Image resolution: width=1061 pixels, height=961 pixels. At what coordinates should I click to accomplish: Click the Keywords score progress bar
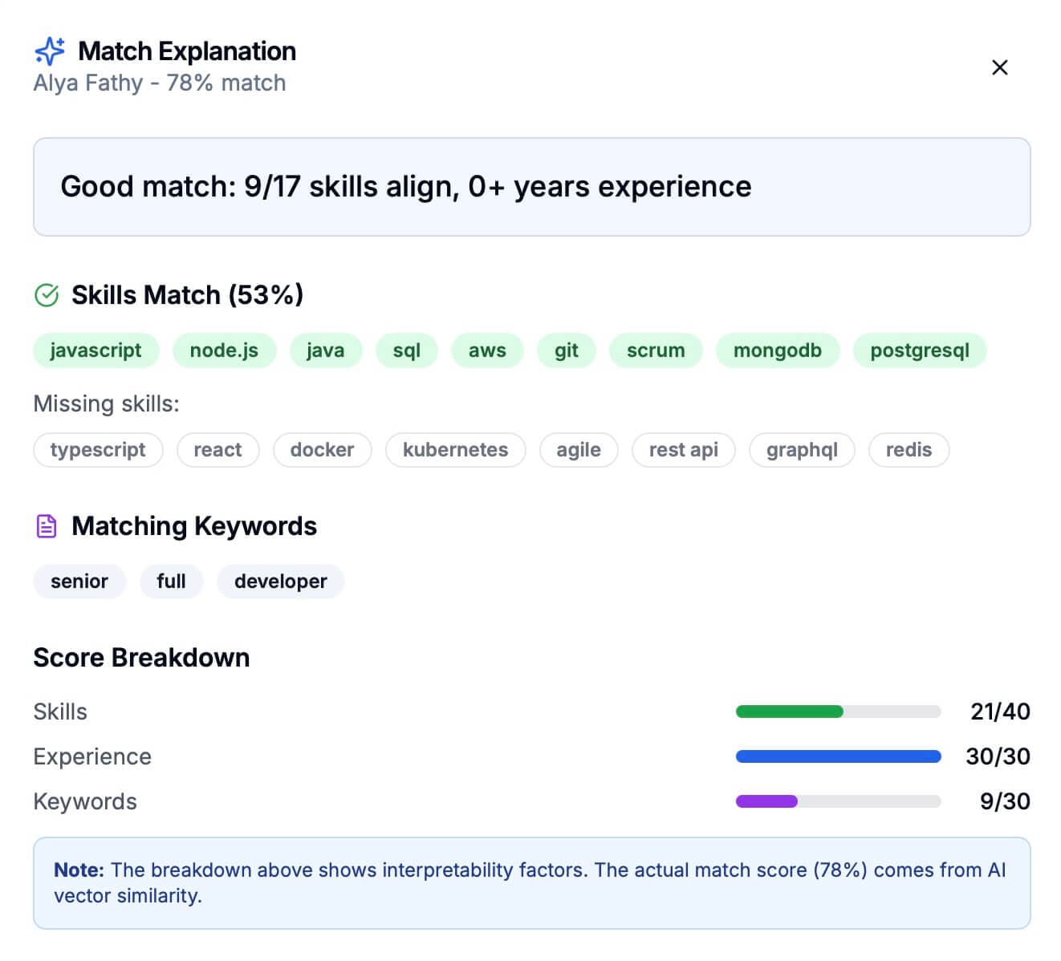(837, 801)
